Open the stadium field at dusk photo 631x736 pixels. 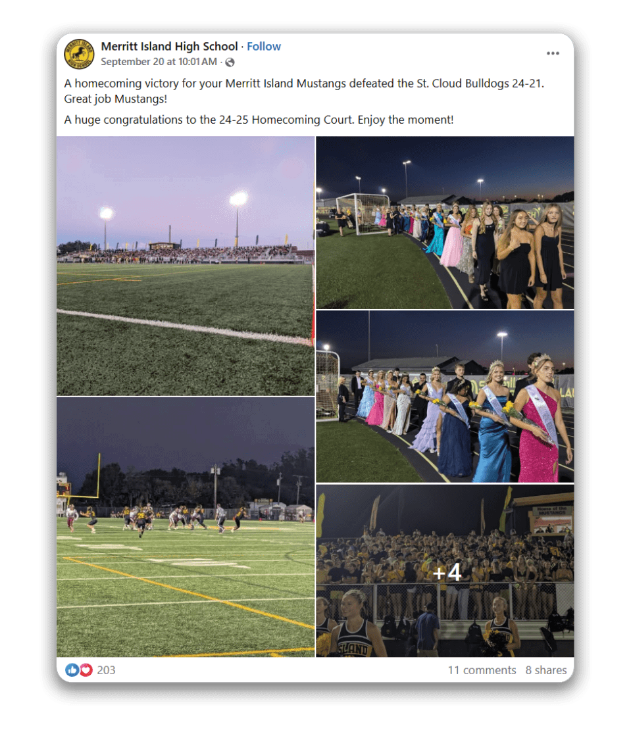point(186,266)
